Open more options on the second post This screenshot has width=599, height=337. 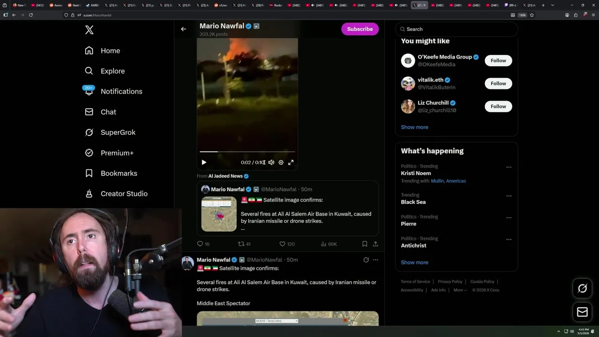click(375, 260)
